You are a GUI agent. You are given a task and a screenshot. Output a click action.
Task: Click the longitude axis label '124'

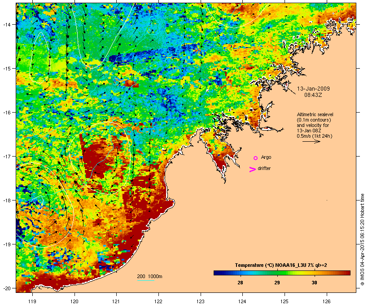(x=243, y=301)
